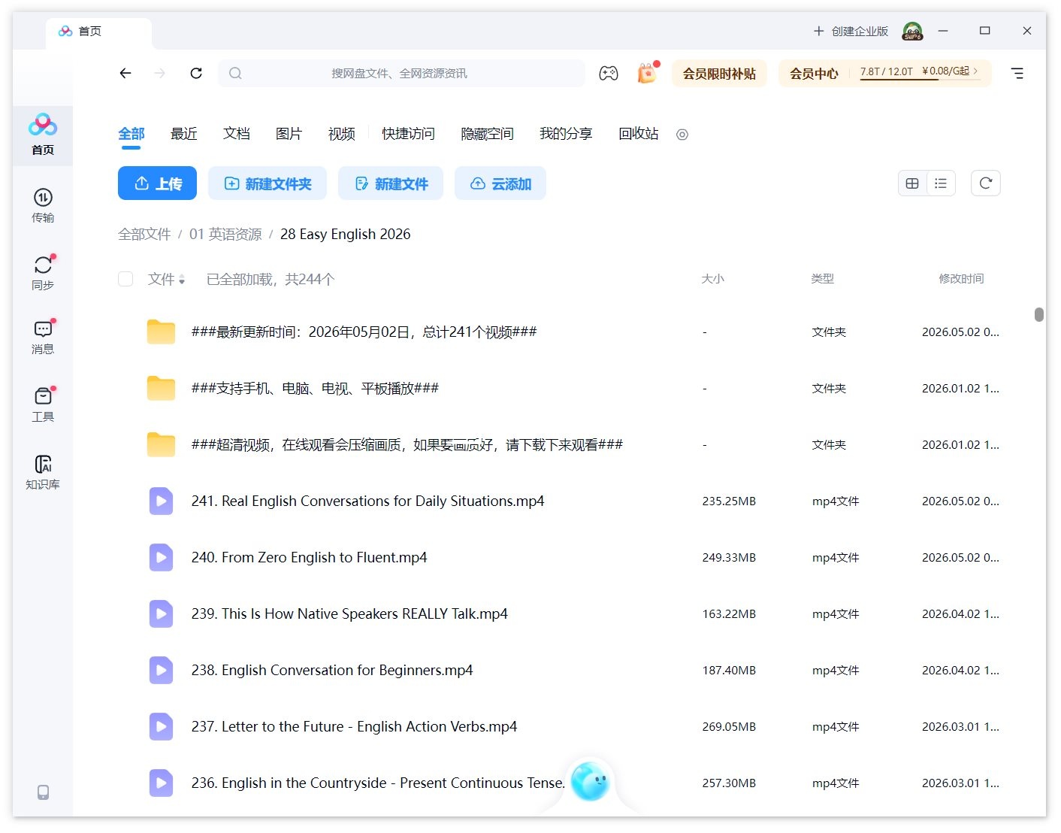The image size is (1061, 833).
Task: Select 236. English in the Countryside file name
Action: tap(378, 783)
